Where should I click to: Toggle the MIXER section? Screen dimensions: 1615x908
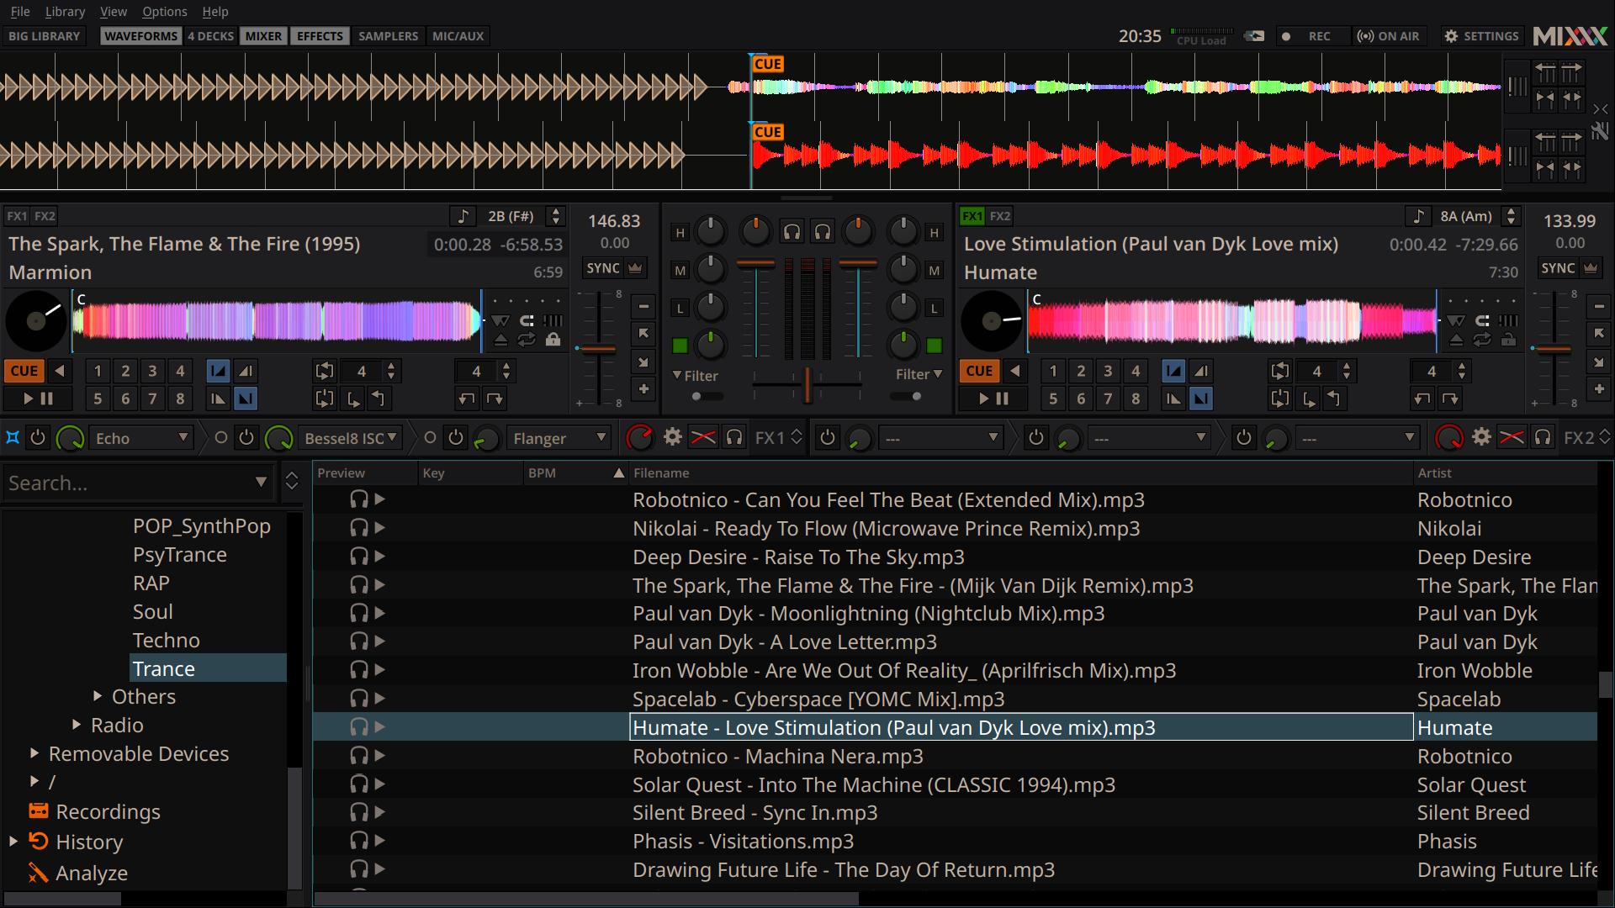pyautogui.click(x=263, y=36)
